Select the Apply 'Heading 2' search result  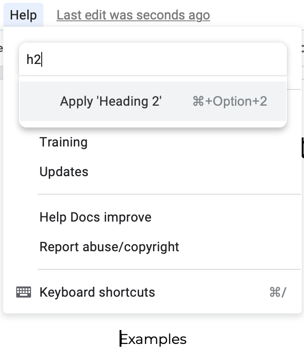(x=153, y=101)
